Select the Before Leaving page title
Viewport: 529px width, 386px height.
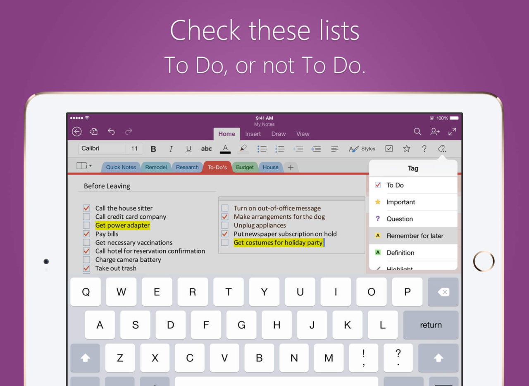[x=107, y=186]
